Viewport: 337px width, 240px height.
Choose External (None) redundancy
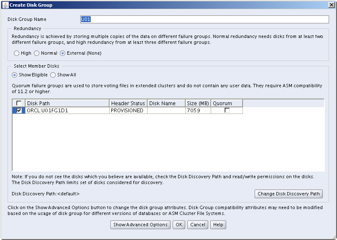pos(63,53)
